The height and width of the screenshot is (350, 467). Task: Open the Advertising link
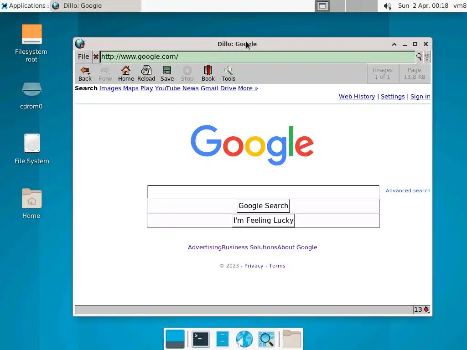[x=205, y=247]
